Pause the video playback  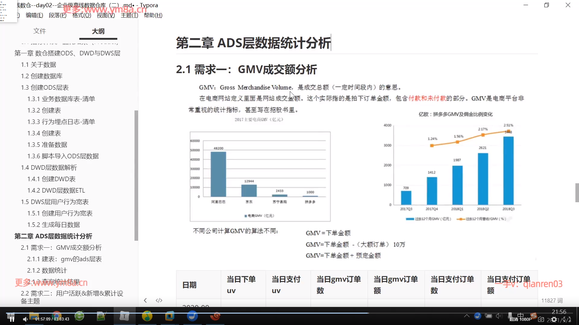coord(12,319)
